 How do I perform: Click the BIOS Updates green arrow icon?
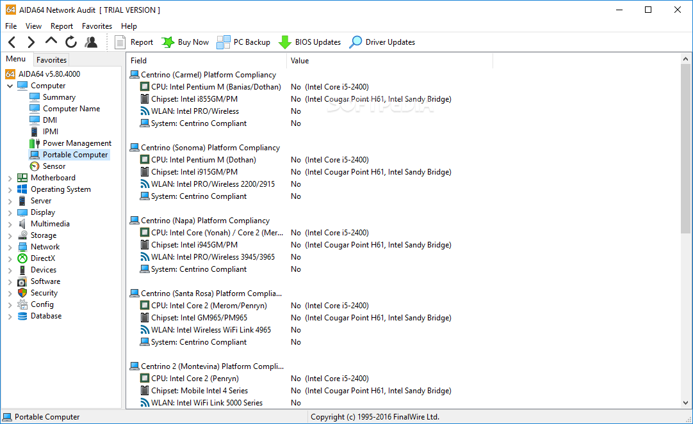284,42
